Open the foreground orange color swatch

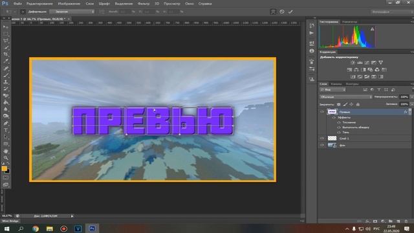(4, 168)
